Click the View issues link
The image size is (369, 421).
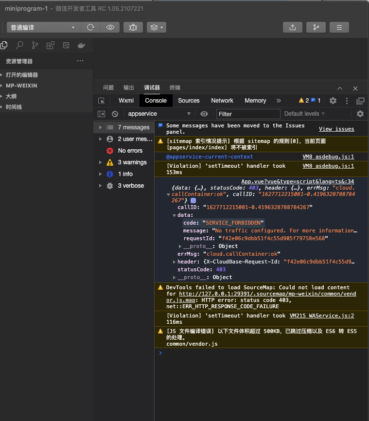click(x=336, y=129)
